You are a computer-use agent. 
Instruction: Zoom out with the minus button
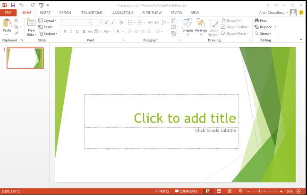click(x=248, y=191)
